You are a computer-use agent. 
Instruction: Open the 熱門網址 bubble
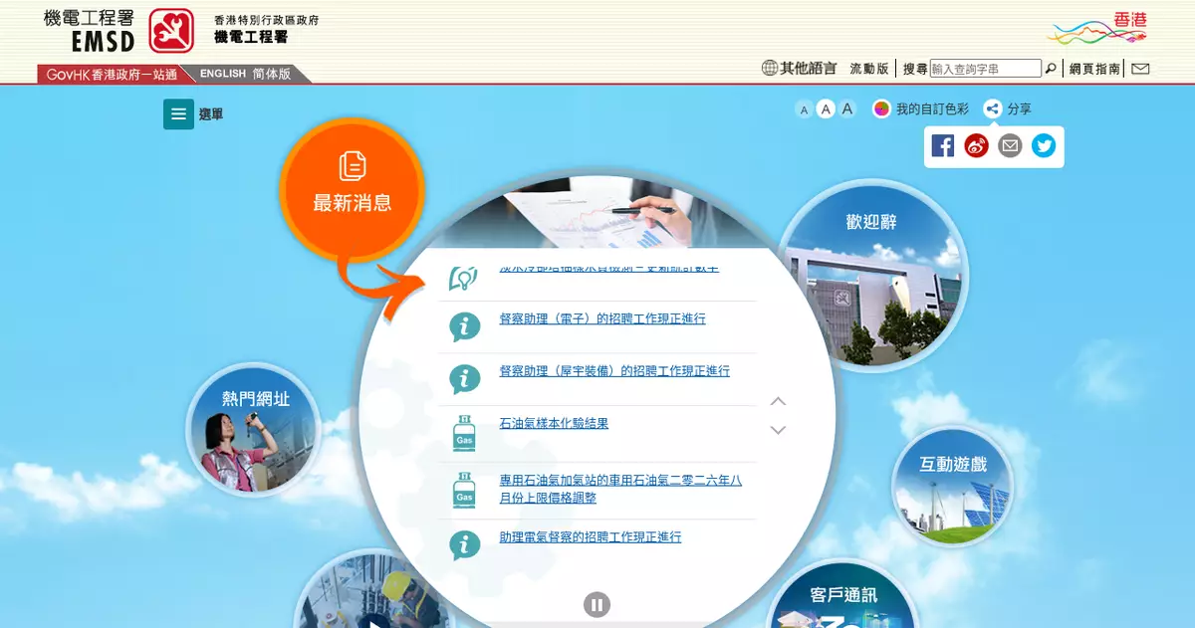coord(255,430)
